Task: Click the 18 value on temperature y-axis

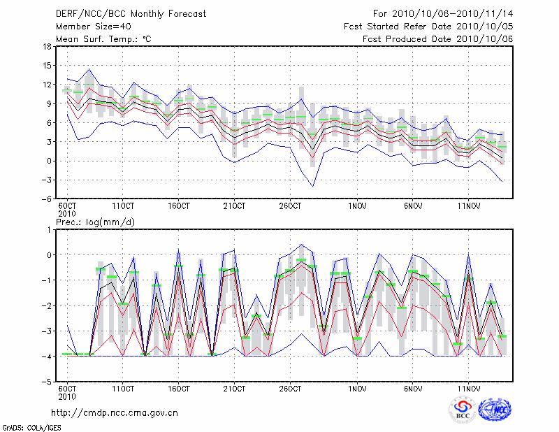Action: (48, 47)
